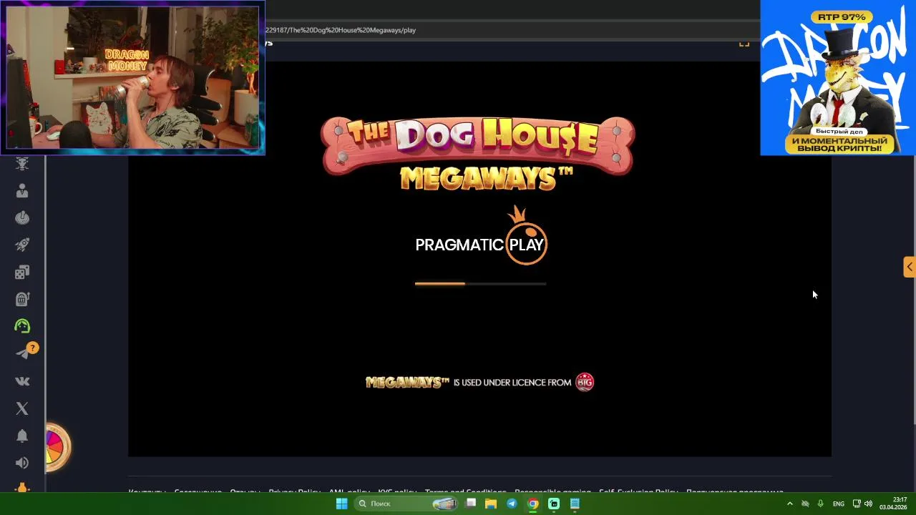The width and height of the screenshot is (916, 515).
Task: Click the Dragon Money ad banner
Action: [x=838, y=77]
